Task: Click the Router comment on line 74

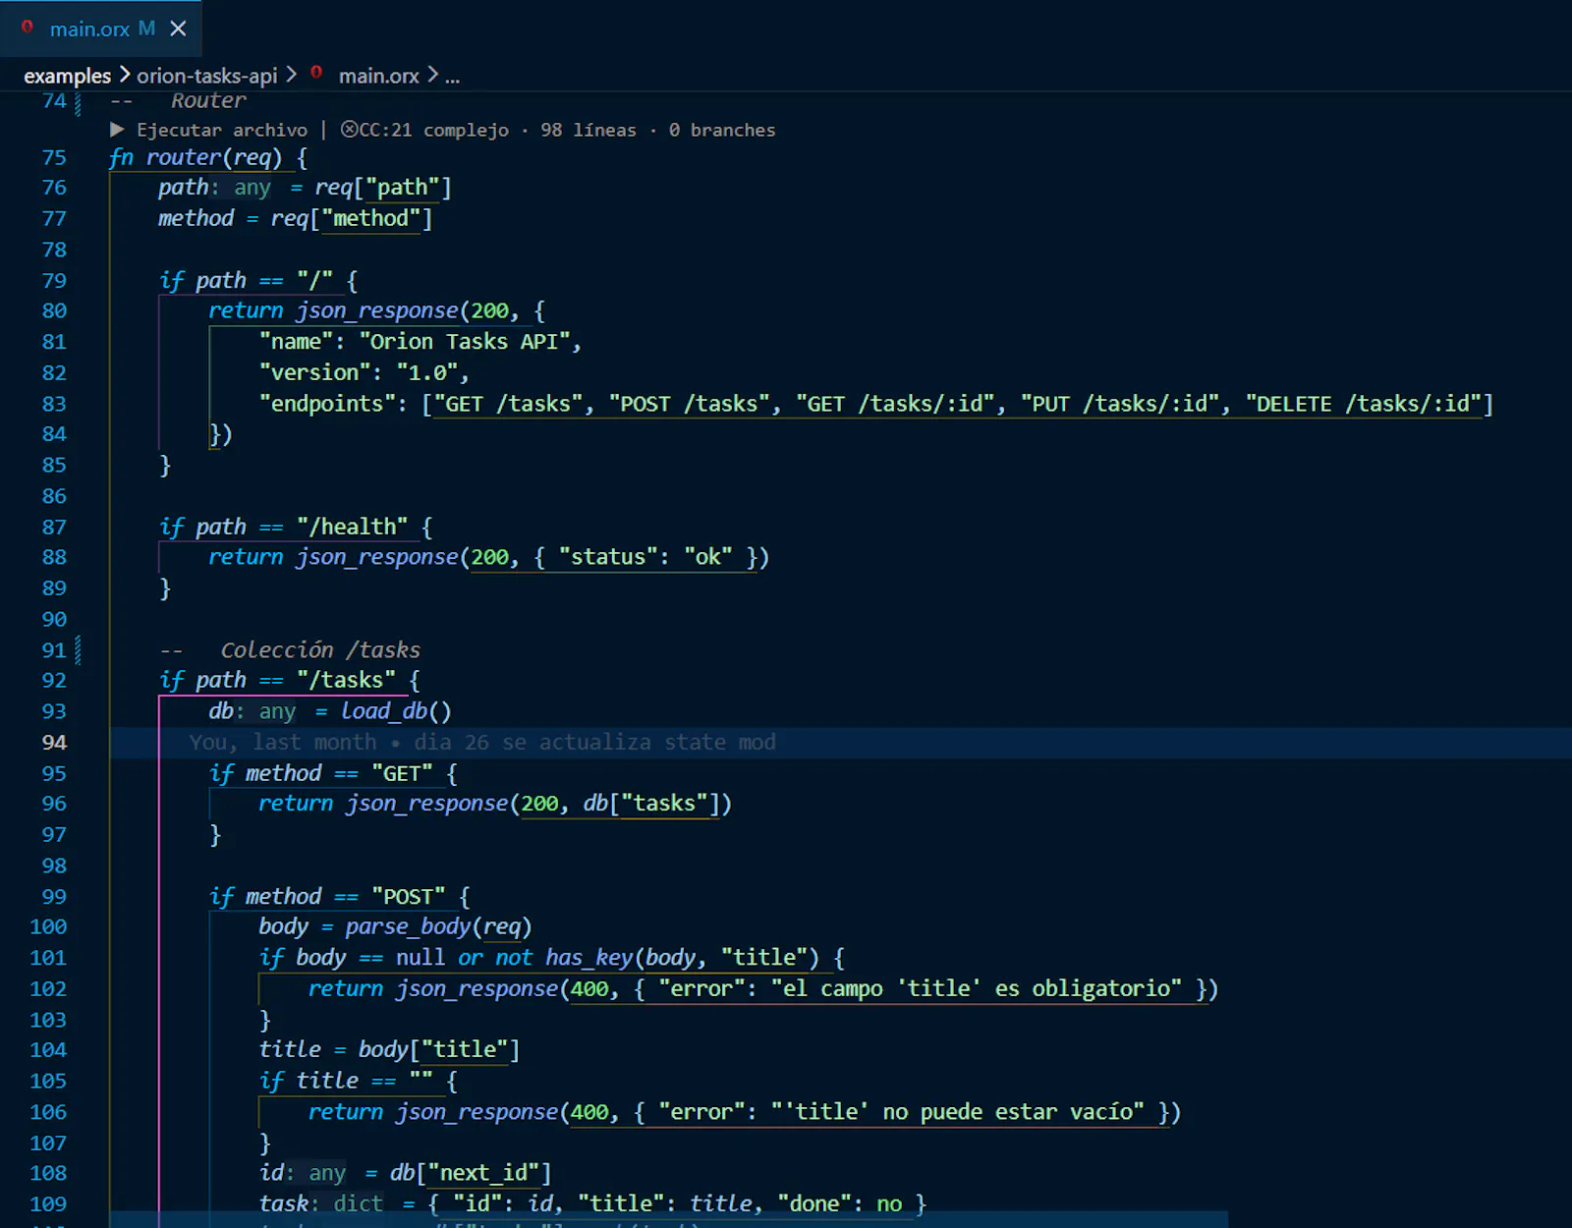Action: click(x=208, y=100)
